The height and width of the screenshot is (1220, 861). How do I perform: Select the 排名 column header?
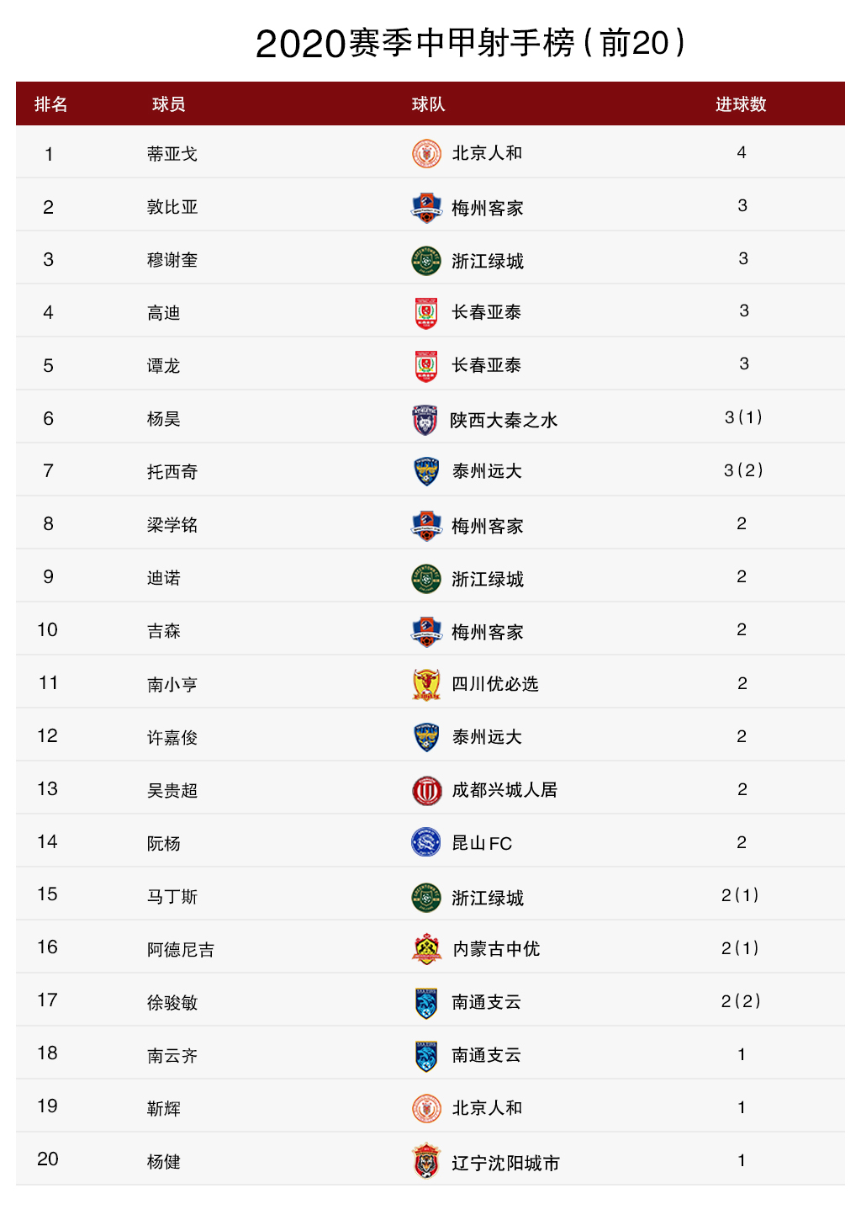[x=51, y=104]
